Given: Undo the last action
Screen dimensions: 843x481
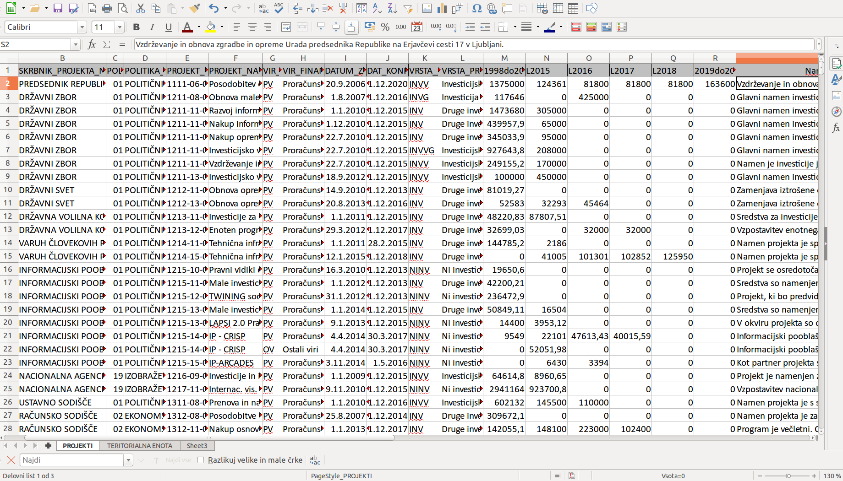Looking at the screenshot, I should click(213, 8).
